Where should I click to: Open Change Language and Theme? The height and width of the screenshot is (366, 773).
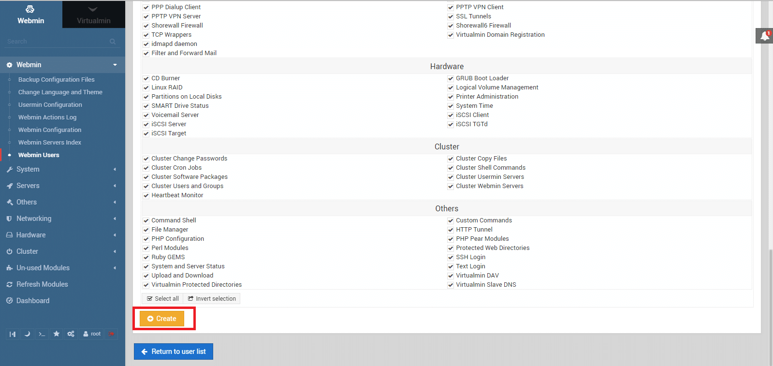60,92
